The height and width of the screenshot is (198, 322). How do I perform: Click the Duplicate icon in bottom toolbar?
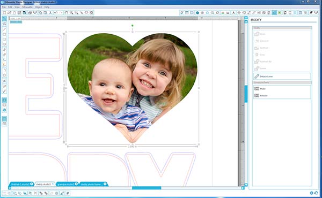tap(31, 193)
